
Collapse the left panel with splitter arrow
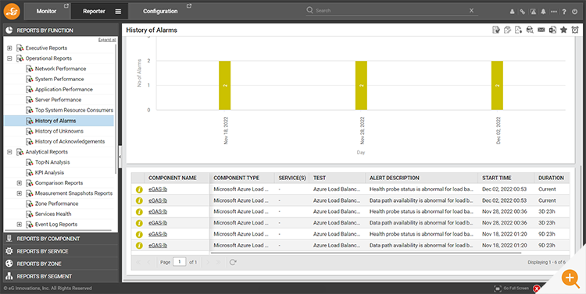(x=120, y=157)
